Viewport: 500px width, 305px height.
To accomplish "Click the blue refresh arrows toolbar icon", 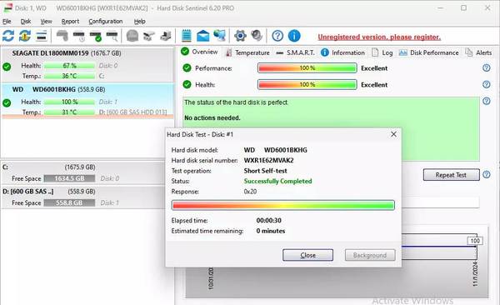I will tap(8, 36).
